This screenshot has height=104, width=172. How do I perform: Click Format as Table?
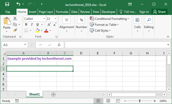[104, 25]
